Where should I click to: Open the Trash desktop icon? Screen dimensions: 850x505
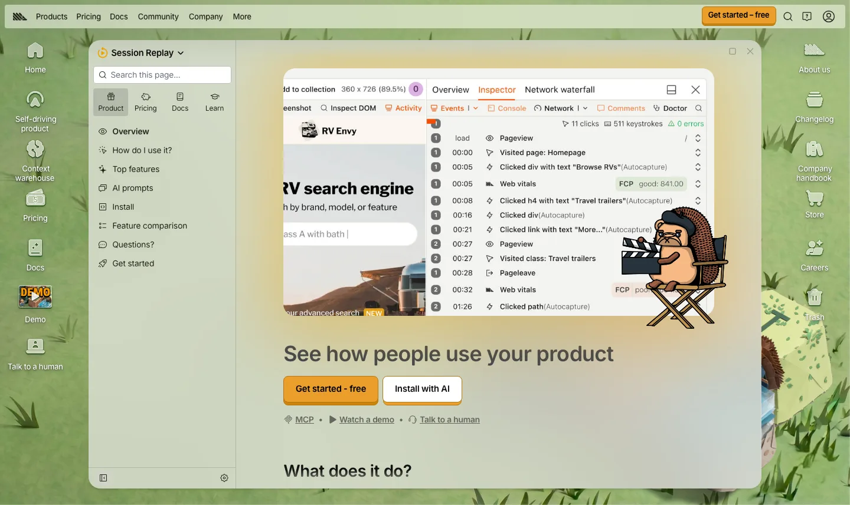coord(815,305)
